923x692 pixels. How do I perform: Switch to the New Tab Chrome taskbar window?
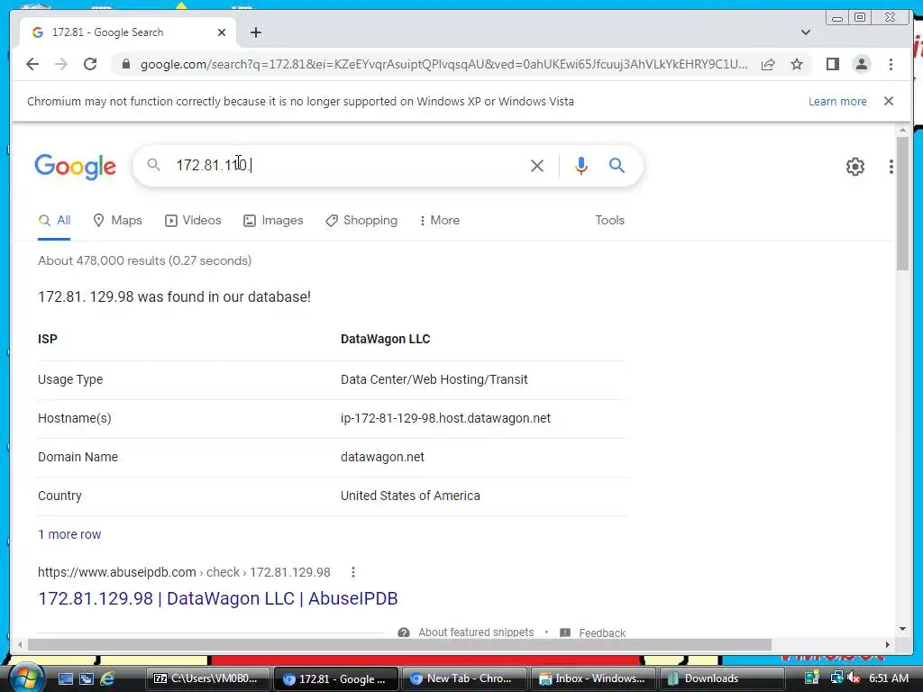tap(465, 678)
